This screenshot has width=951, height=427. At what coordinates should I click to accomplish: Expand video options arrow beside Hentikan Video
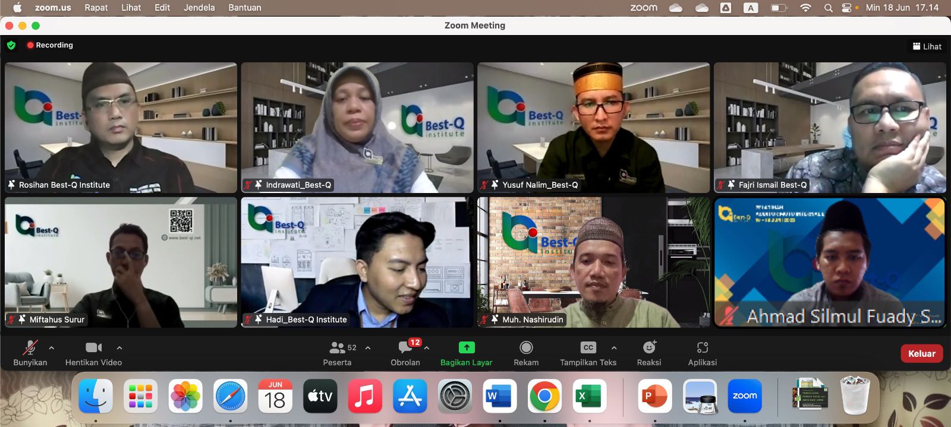pos(119,348)
